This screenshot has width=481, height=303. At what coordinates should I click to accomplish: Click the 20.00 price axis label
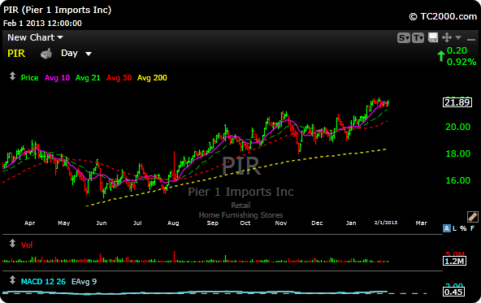click(457, 127)
